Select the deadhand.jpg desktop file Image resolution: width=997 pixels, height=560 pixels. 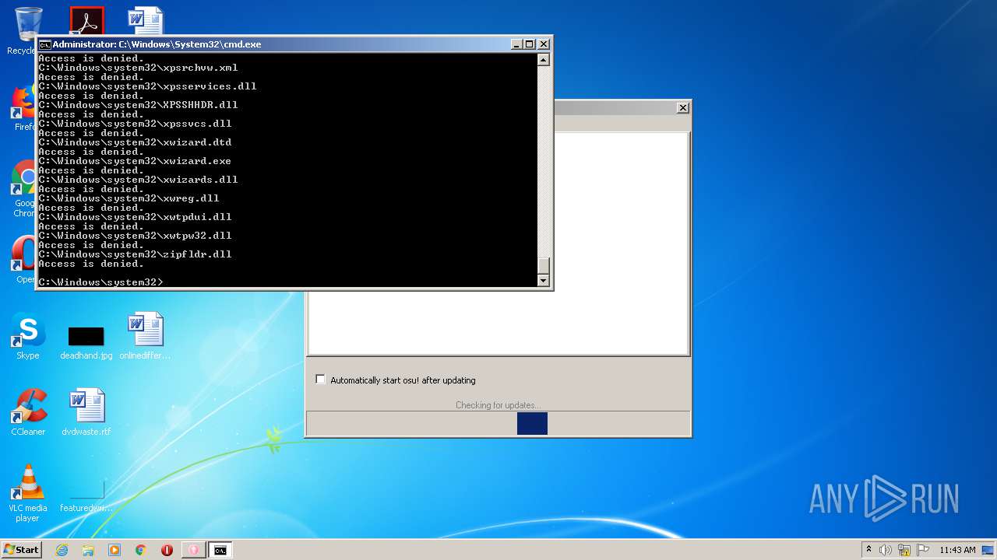point(86,342)
